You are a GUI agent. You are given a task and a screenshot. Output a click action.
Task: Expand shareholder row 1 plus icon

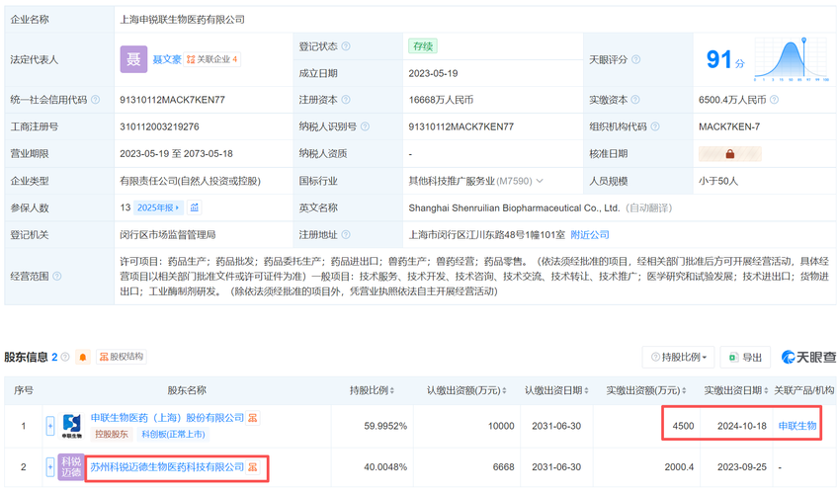(50, 426)
